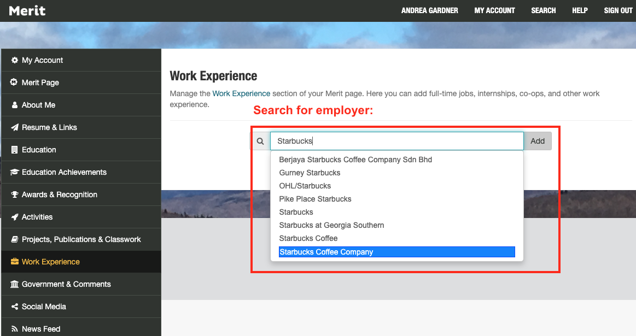636x336 pixels.
Task: Choose highlighted Starbucks Coffee Company suggestion
Action: (396, 252)
